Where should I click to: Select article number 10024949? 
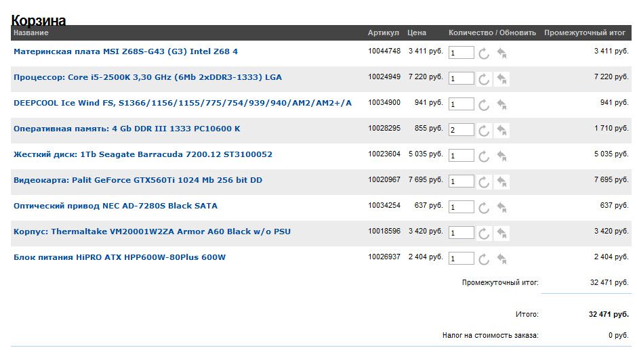(x=384, y=76)
